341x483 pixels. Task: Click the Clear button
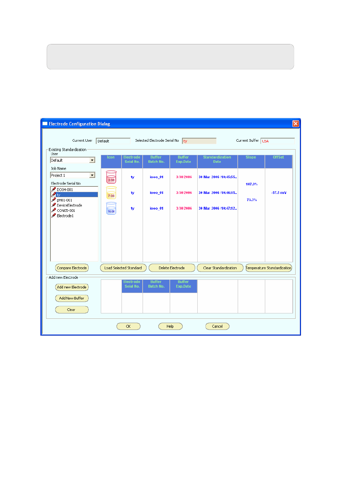[72, 310]
